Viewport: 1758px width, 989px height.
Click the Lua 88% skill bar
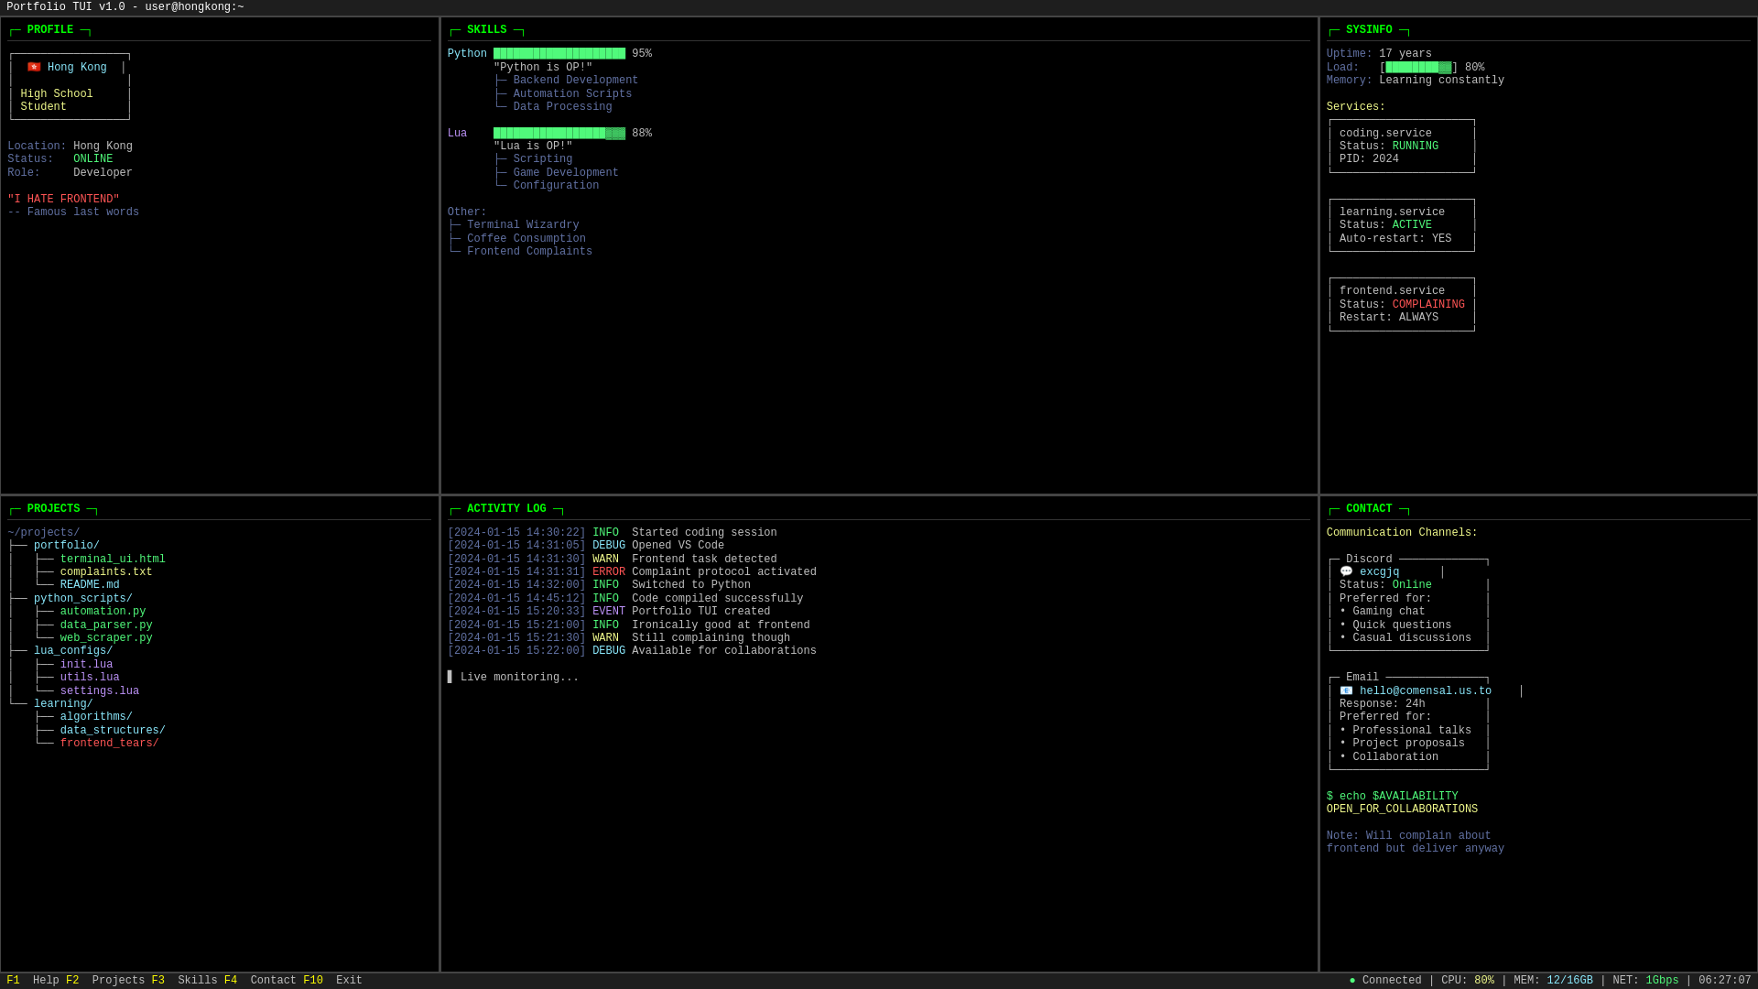coord(559,134)
